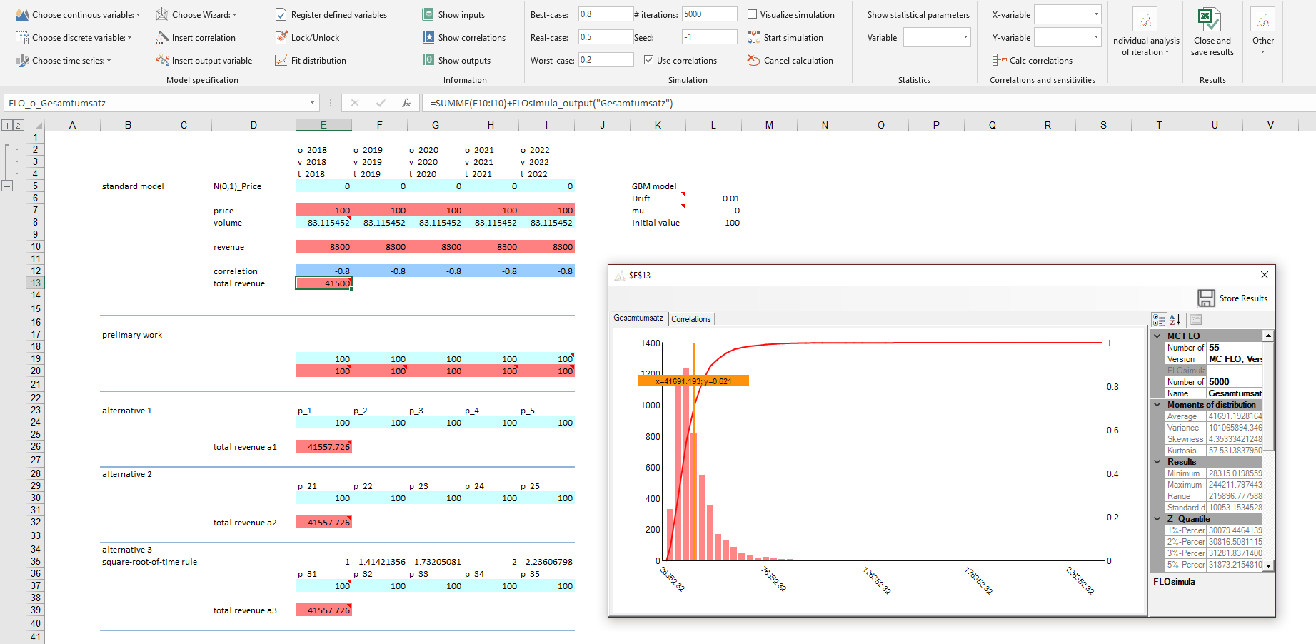Click the Lock/Unlock icon

coord(281,37)
